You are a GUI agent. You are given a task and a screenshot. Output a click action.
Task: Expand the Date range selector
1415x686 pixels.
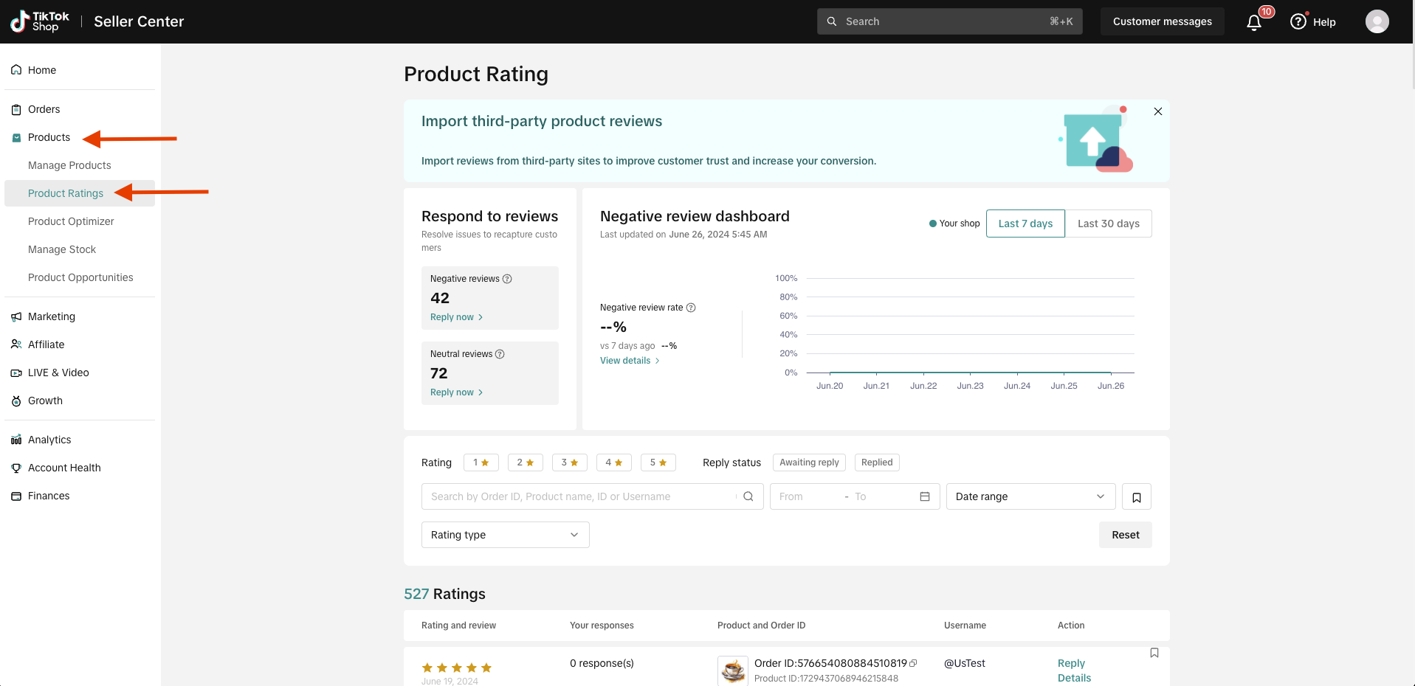tap(1030, 496)
